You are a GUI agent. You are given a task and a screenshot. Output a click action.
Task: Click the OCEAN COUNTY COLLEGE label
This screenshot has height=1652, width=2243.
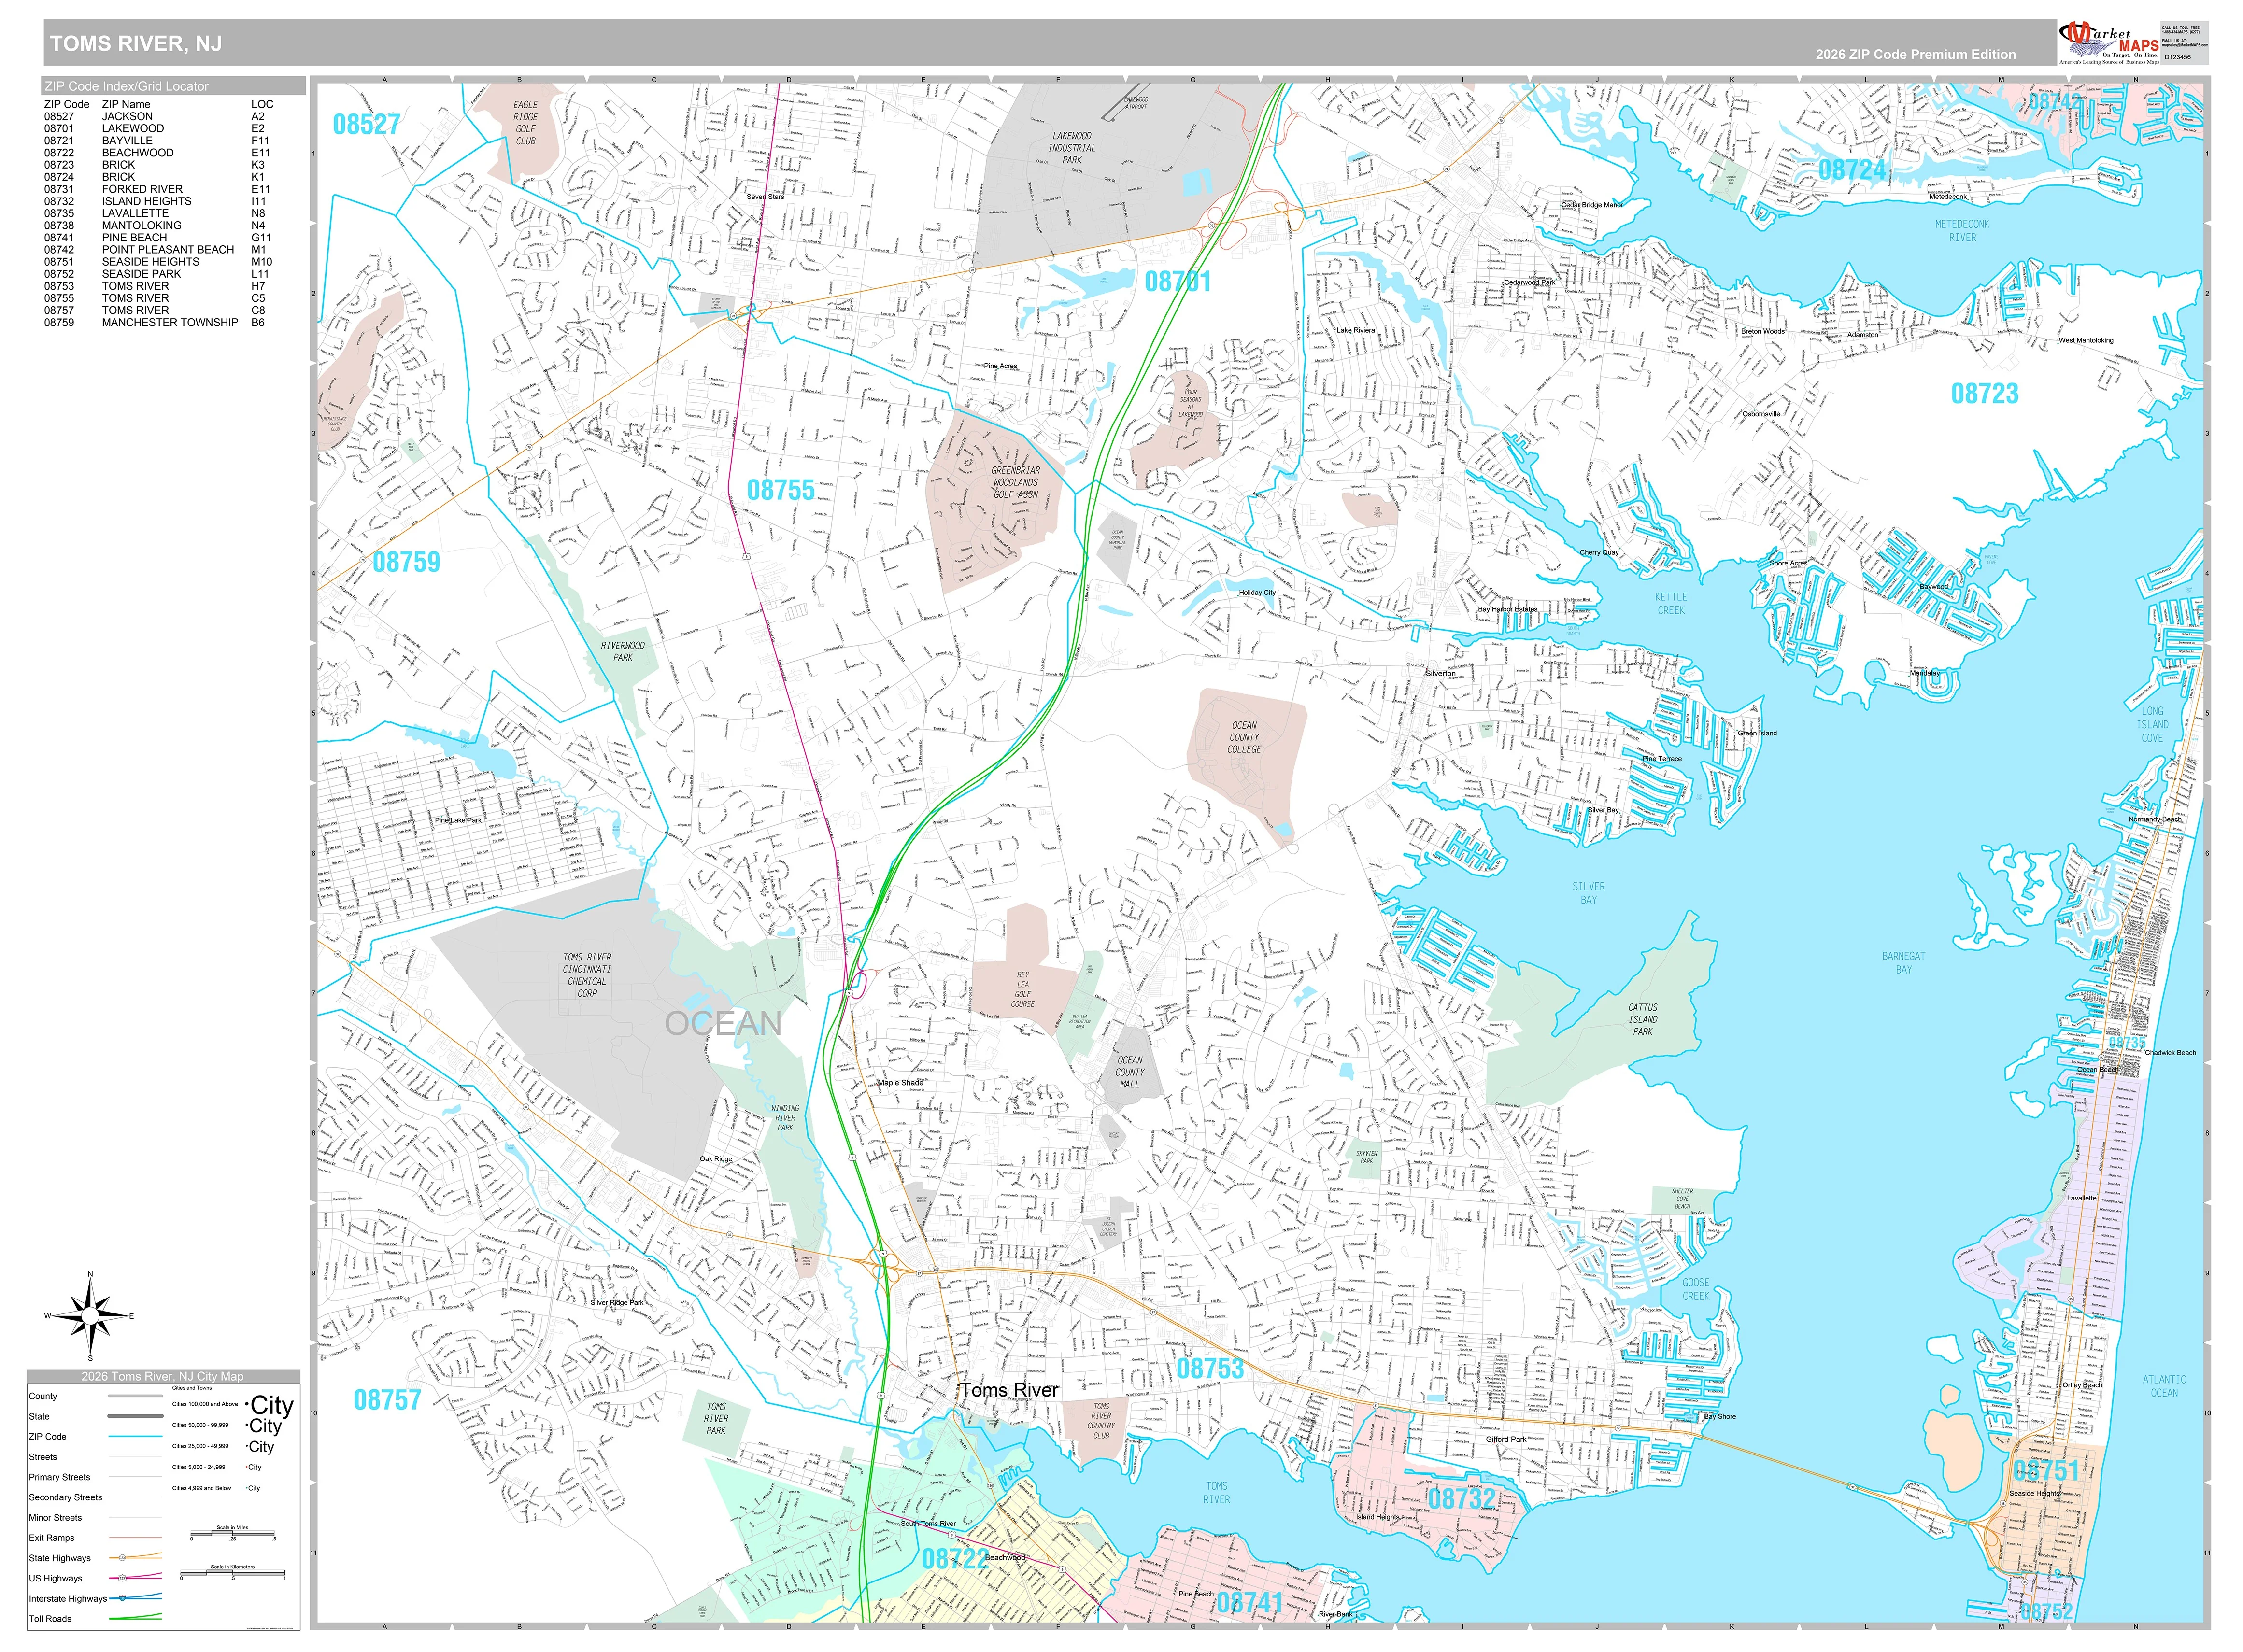[x=1244, y=737]
